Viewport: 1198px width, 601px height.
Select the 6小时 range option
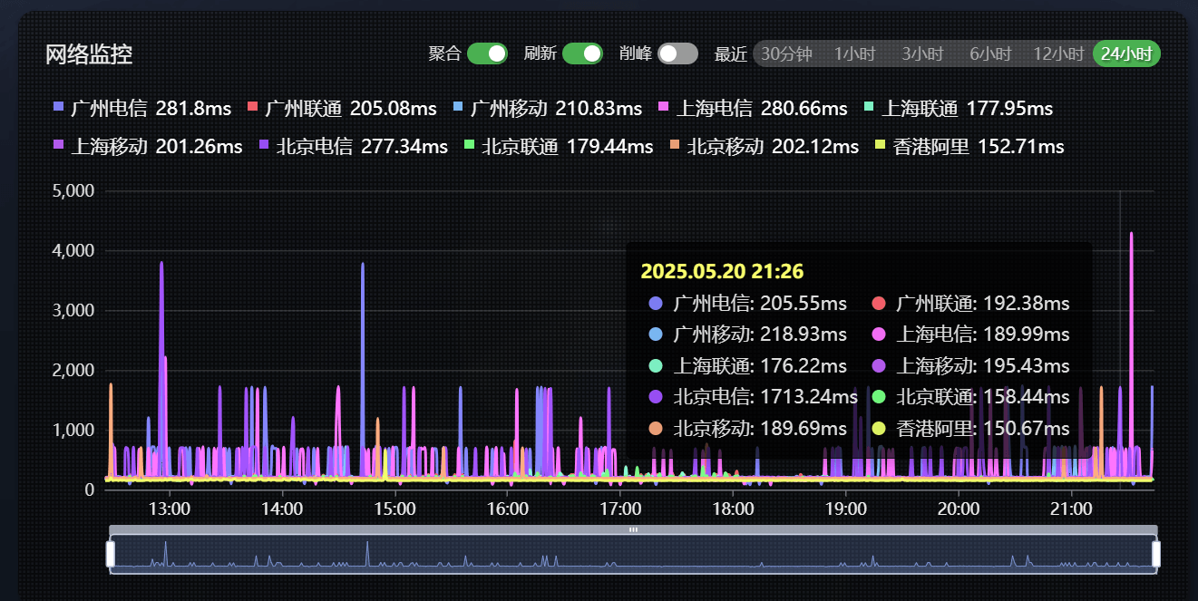pyautogui.click(x=990, y=54)
